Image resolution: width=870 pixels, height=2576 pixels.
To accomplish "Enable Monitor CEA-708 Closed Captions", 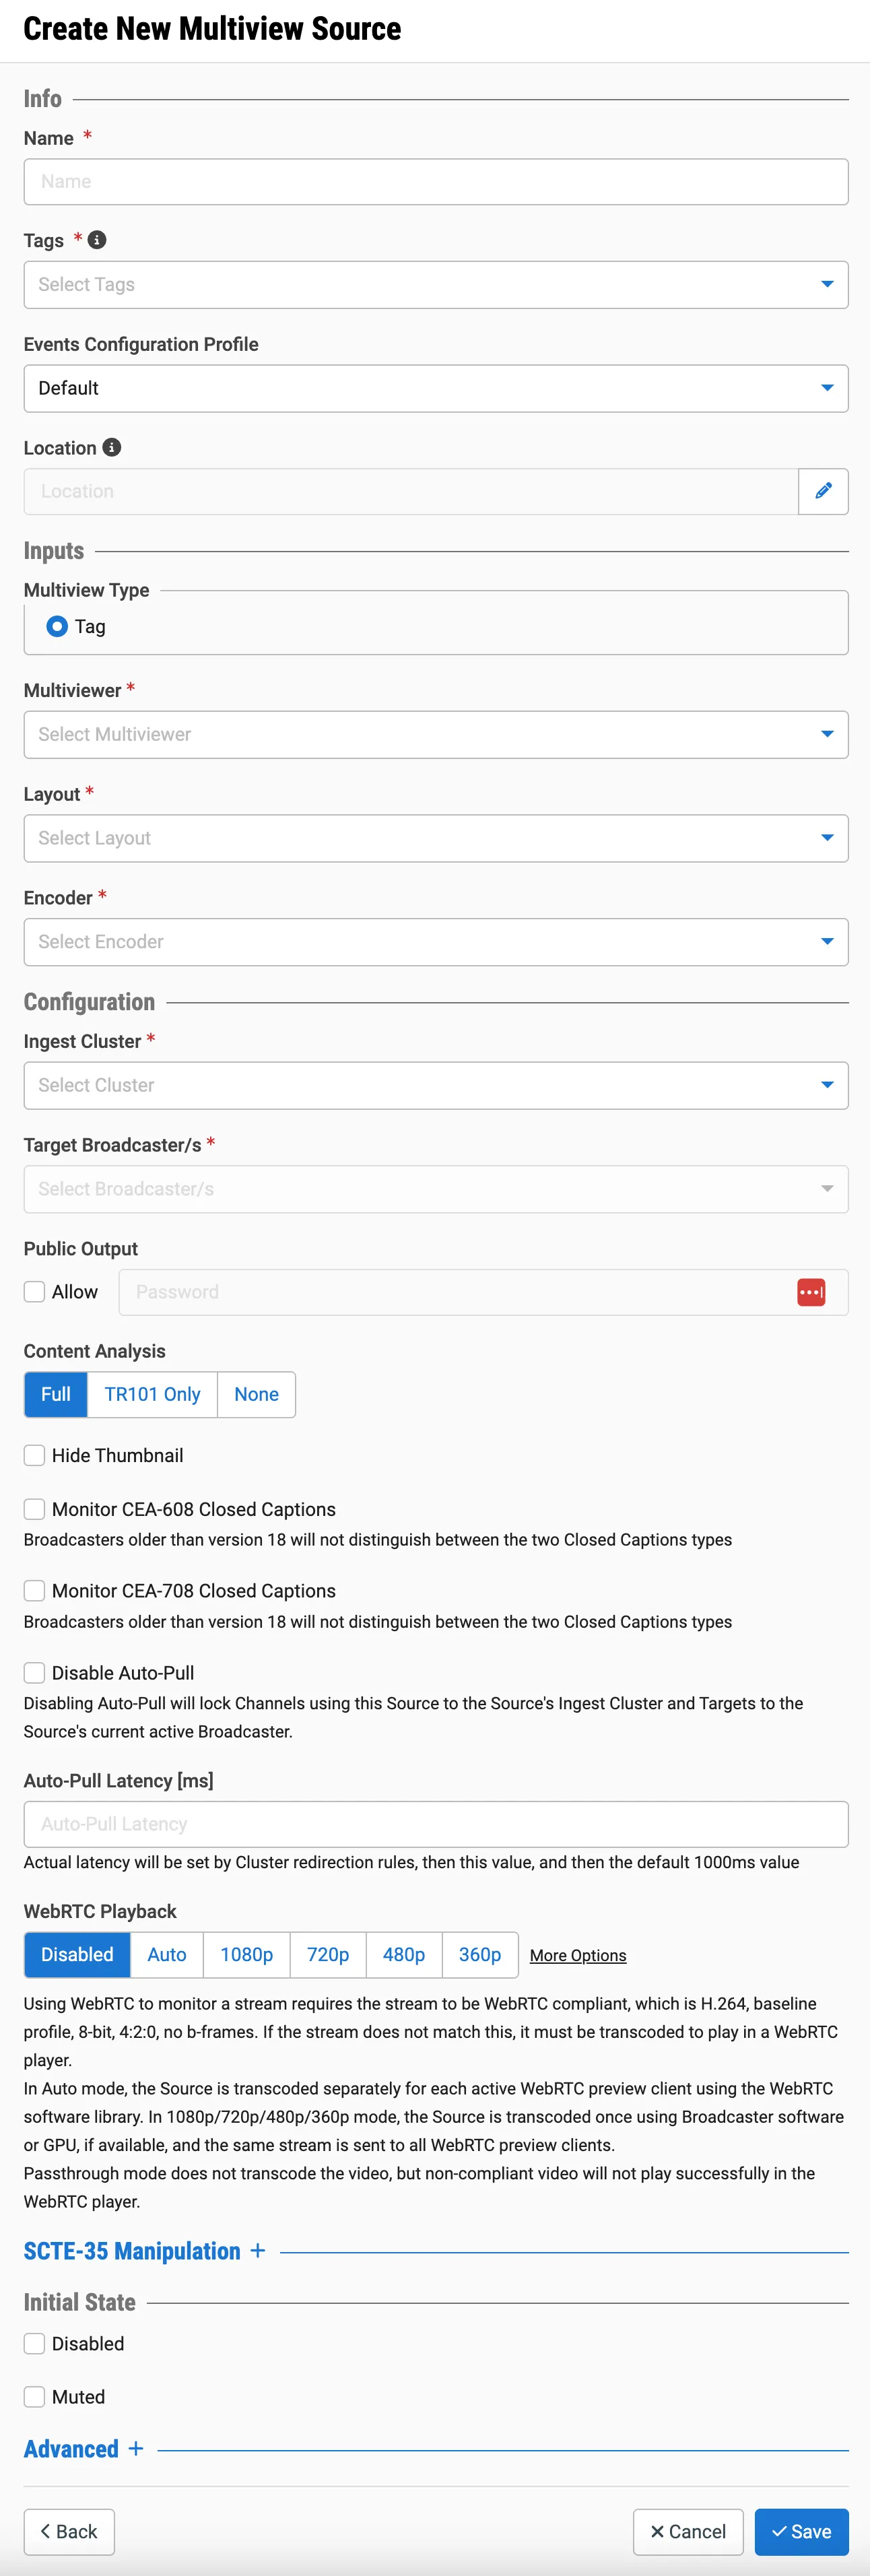I will pos(34,1590).
